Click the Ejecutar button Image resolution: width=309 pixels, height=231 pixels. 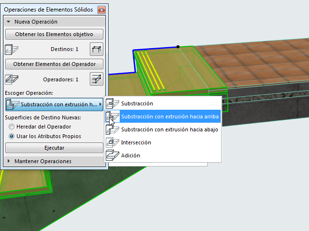coord(54,148)
